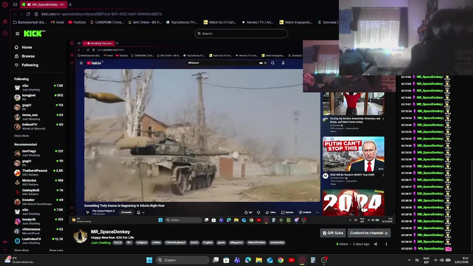Click the kick.com URL address bar

coord(102,14)
